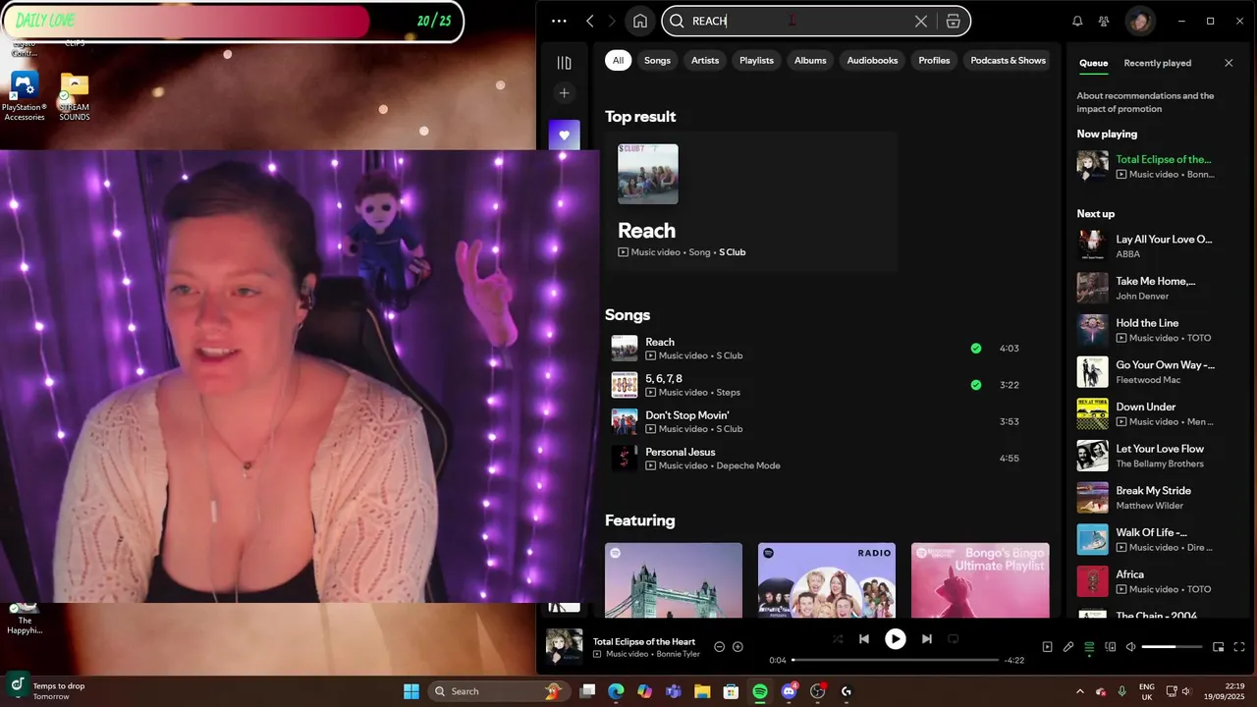Filter results by Audiobooks
The width and height of the screenshot is (1257, 707).
[x=872, y=60]
